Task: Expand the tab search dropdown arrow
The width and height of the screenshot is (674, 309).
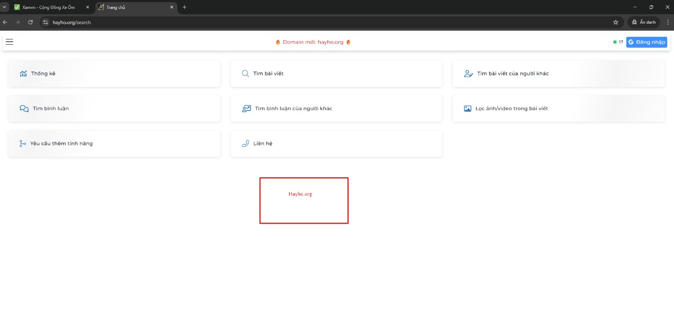Action: (5, 7)
